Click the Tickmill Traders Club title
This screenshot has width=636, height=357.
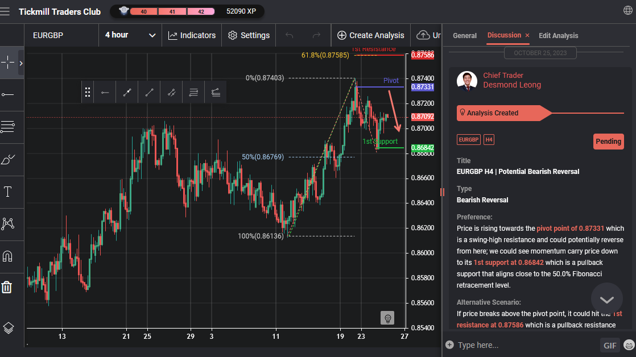[60, 12]
